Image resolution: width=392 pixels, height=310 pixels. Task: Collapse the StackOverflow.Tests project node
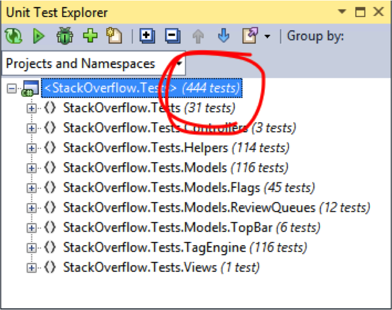(12, 88)
